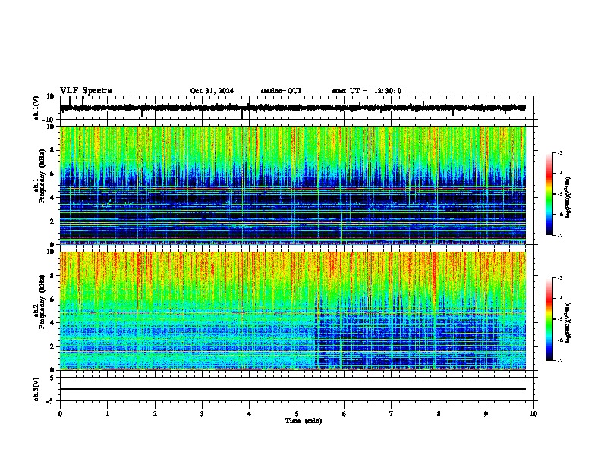Click time axis tick label "1"

[107, 414]
